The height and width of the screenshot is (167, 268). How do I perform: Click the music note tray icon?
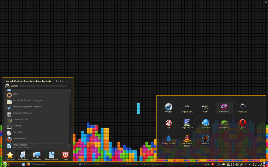click(x=228, y=164)
